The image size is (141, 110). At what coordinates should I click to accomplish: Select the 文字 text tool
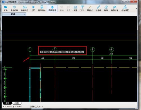[82, 8]
